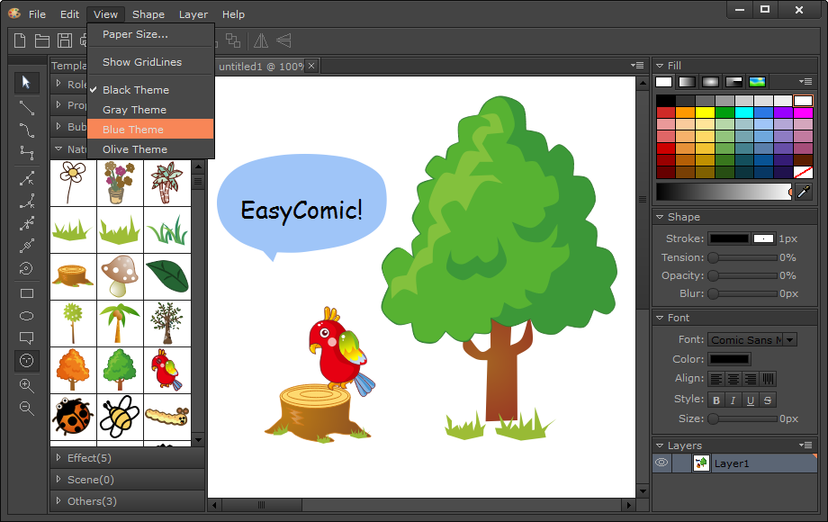Pick the ellipse shape tool

tap(27, 316)
